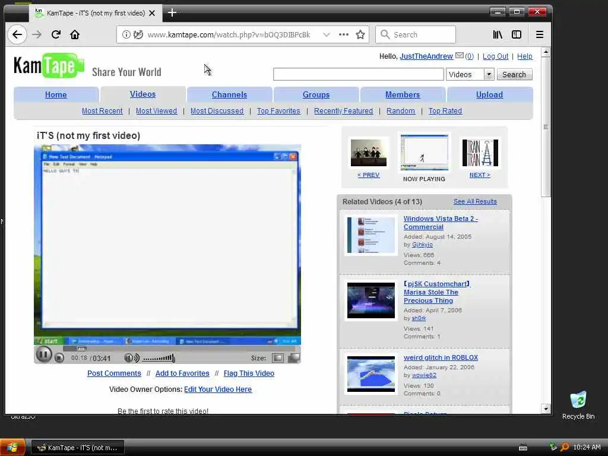Show site information icon in address bar

click(126, 34)
